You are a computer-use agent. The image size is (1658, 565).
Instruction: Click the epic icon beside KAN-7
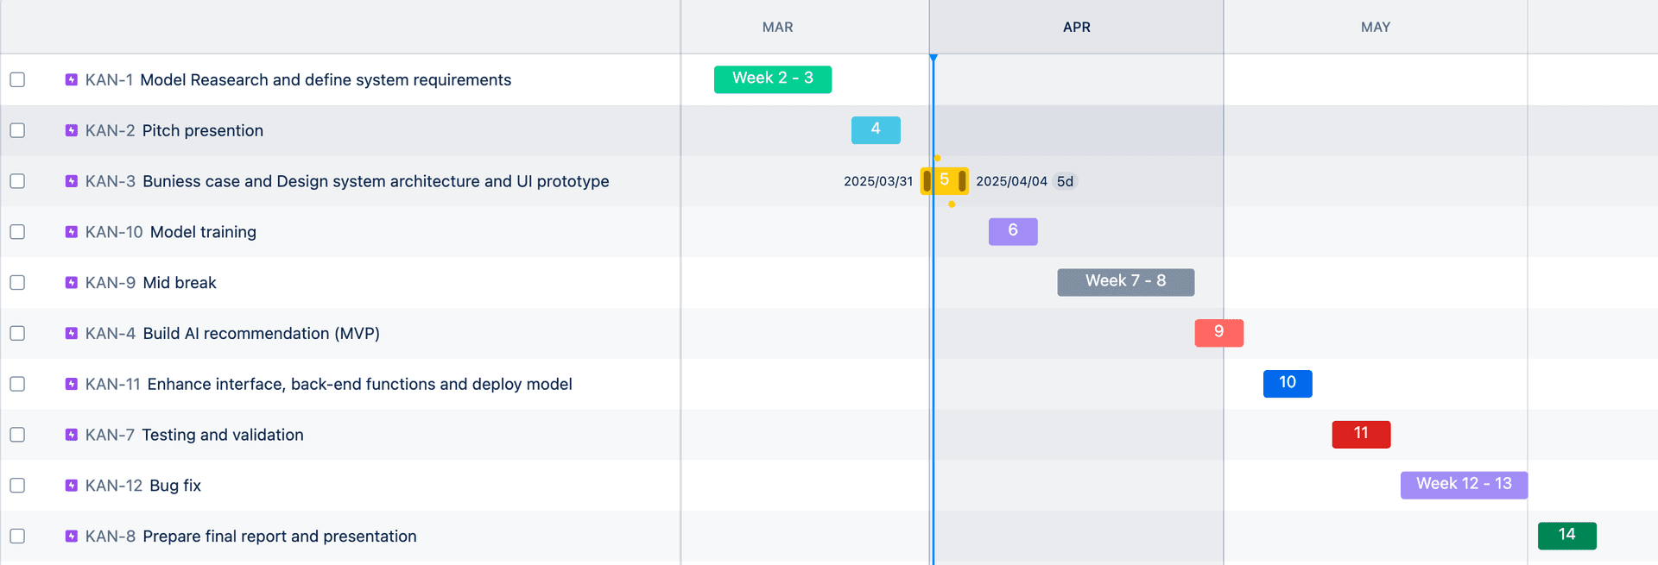click(72, 435)
